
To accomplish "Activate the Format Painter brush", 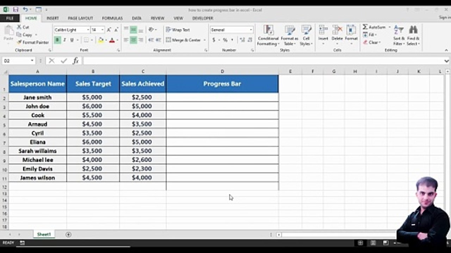I will pos(19,42).
